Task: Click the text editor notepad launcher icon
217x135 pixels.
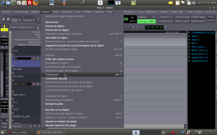Action: point(24,3)
